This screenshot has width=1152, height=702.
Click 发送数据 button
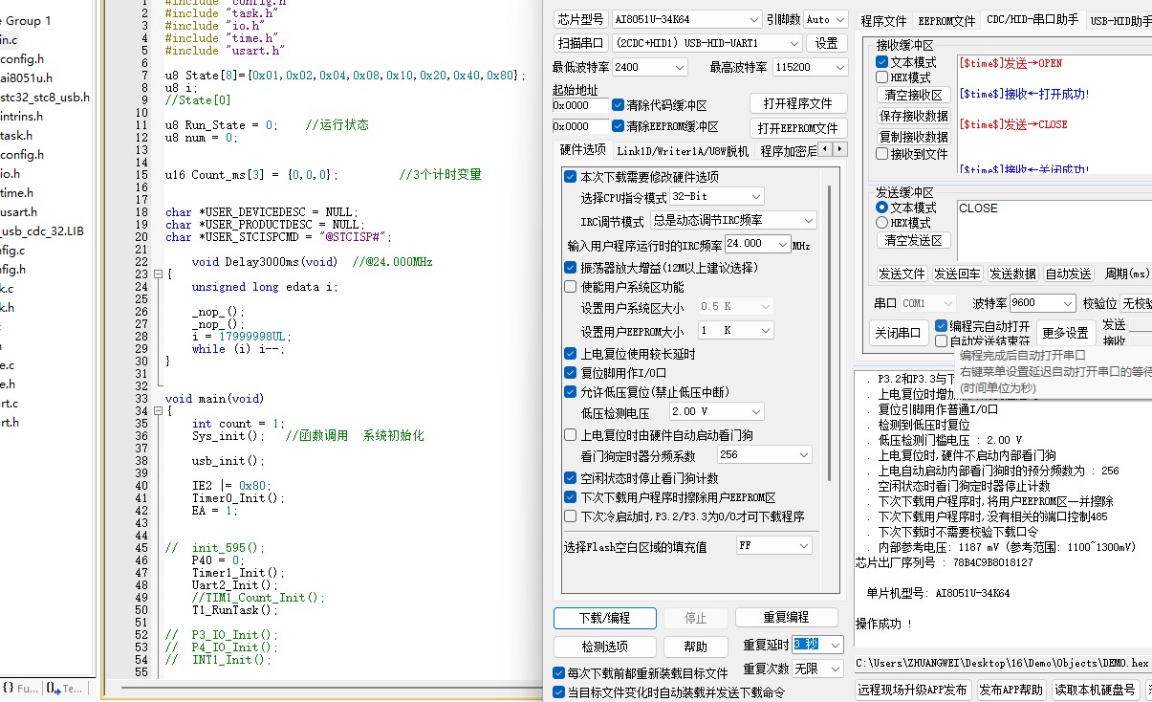1012,274
